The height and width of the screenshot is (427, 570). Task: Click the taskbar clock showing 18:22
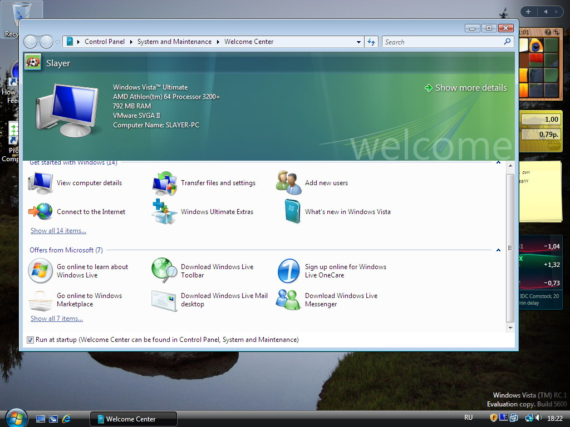tap(555, 418)
